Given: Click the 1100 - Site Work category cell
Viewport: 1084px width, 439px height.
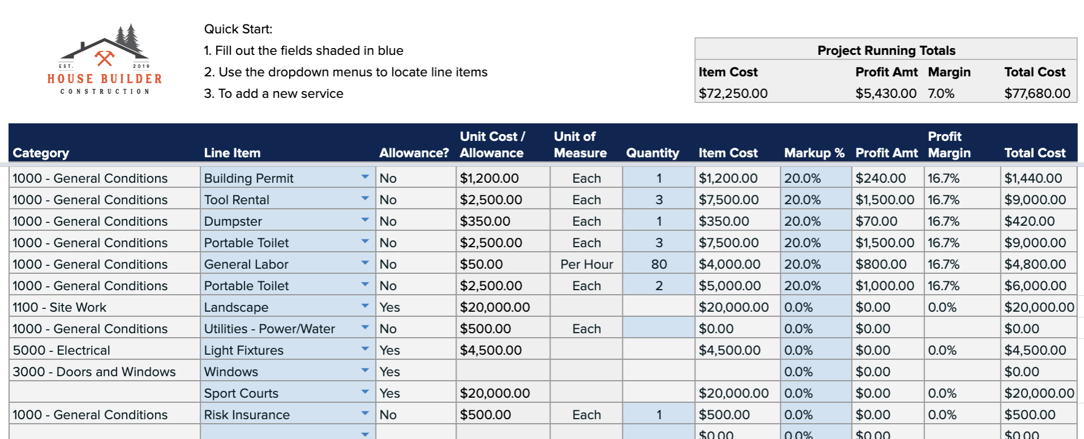Looking at the screenshot, I should point(105,307).
